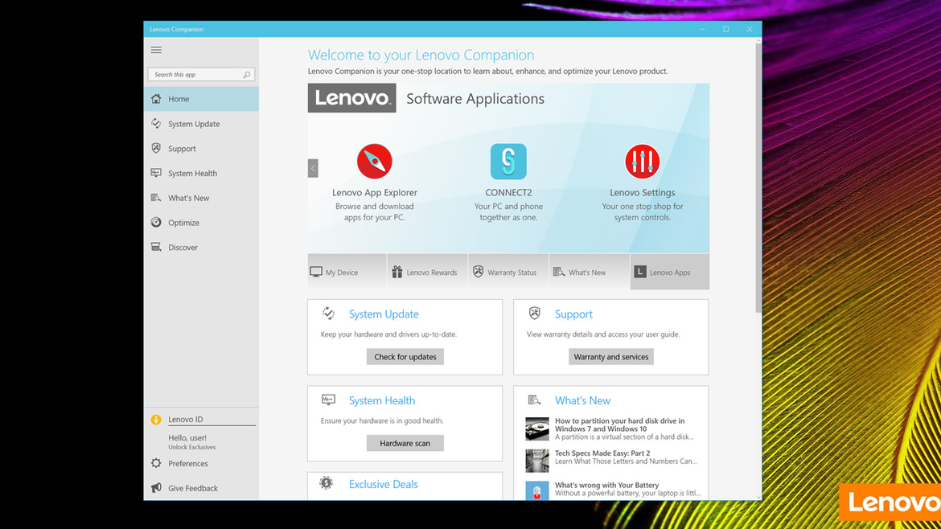Screen dimensions: 941x529
Task: Open Optimize in the sidebar
Action: (x=201, y=222)
